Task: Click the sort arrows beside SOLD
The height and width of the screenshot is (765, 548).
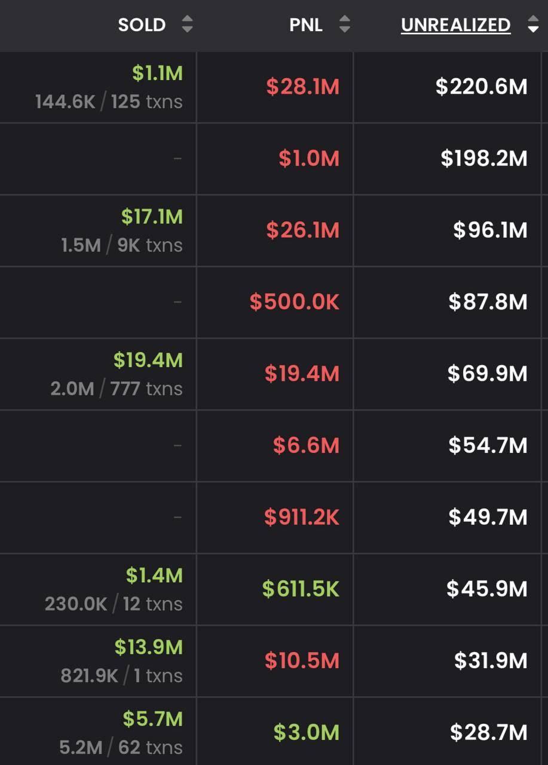Action: (x=187, y=25)
